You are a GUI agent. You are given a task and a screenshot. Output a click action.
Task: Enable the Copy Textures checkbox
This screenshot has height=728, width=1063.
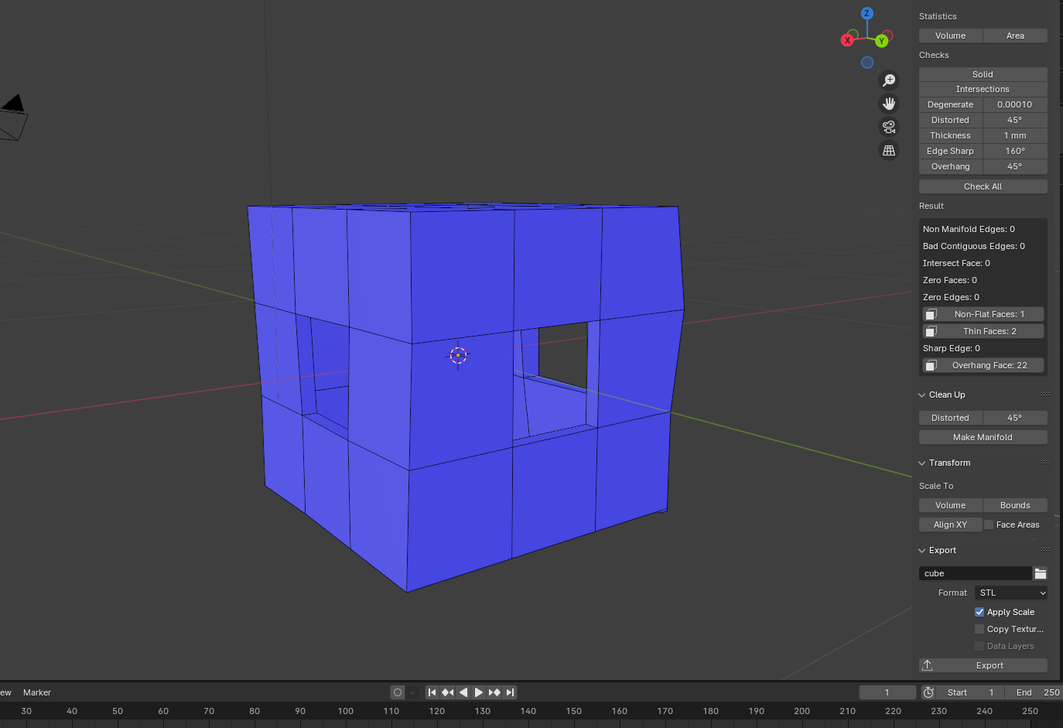[x=979, y=629]
